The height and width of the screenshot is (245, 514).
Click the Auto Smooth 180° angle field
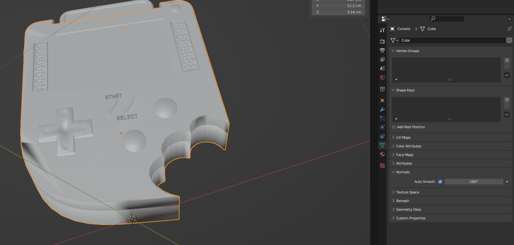pos(474,182)
